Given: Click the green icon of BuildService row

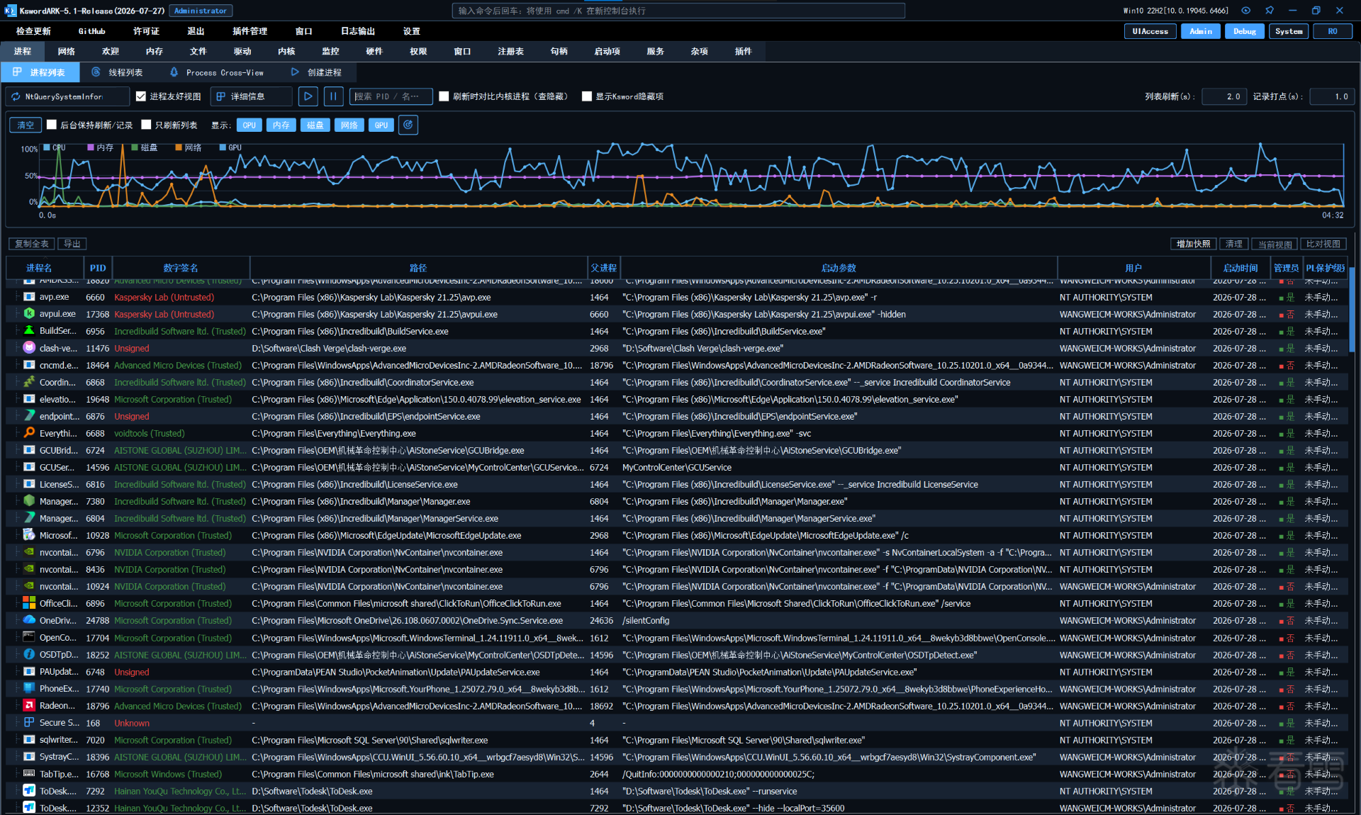Looking at the screenshot, I should [29, 331].
